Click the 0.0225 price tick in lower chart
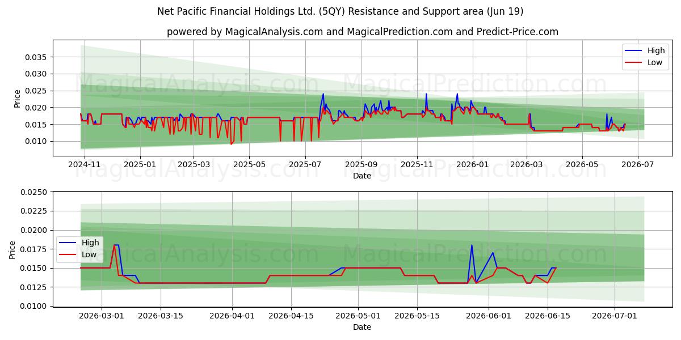 tap(34, 211)
